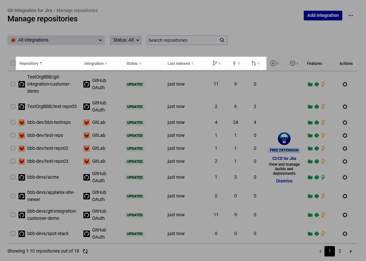Click the bbb-devs/spot-stack repository name
The image size is (366, 261).
click(48, 233)
